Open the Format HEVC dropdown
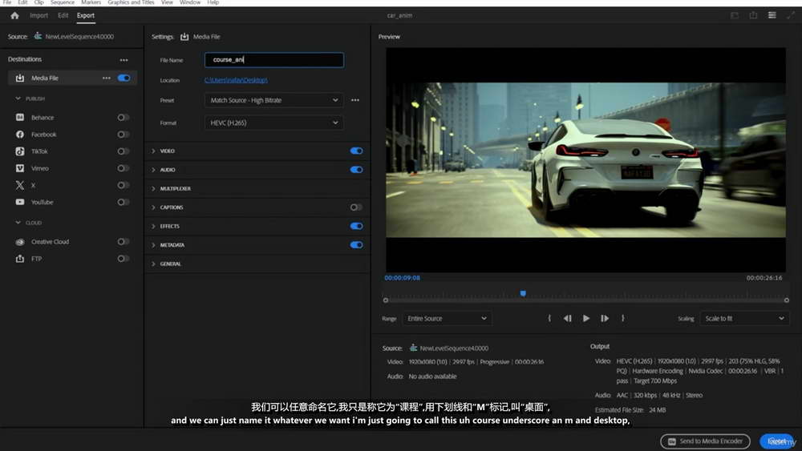 [274, 123]
